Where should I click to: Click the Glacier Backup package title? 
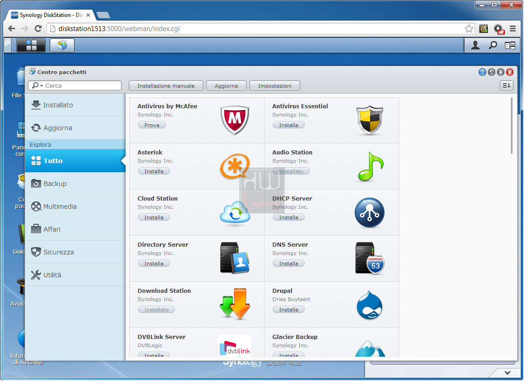[x=295, y=337]
